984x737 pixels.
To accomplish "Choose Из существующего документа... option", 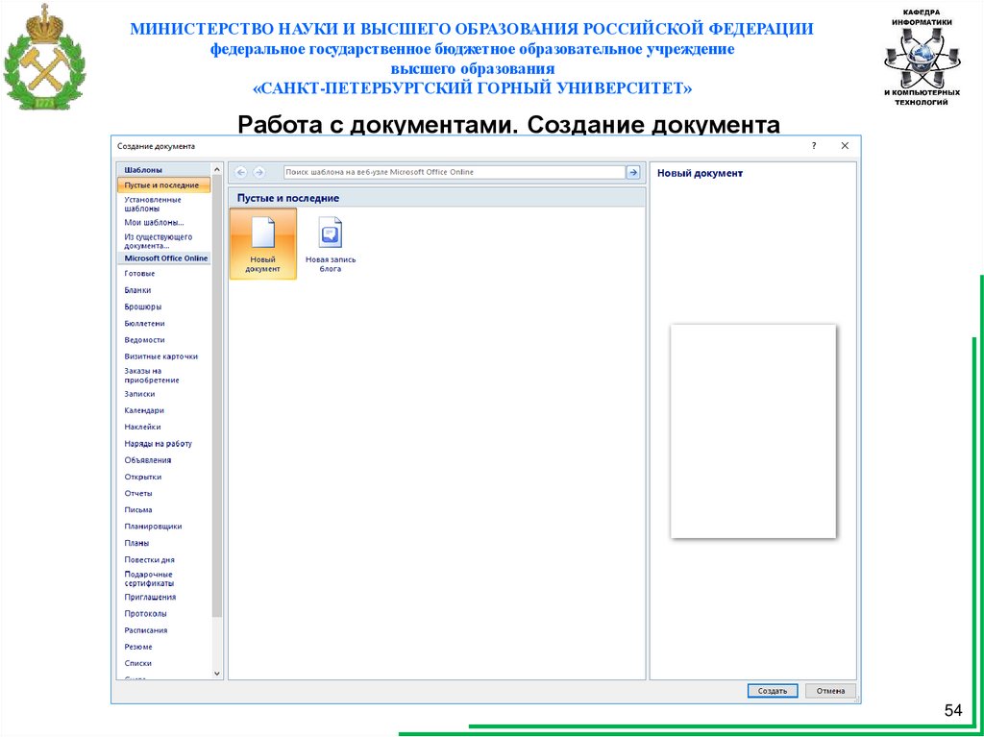I will 159,241.
